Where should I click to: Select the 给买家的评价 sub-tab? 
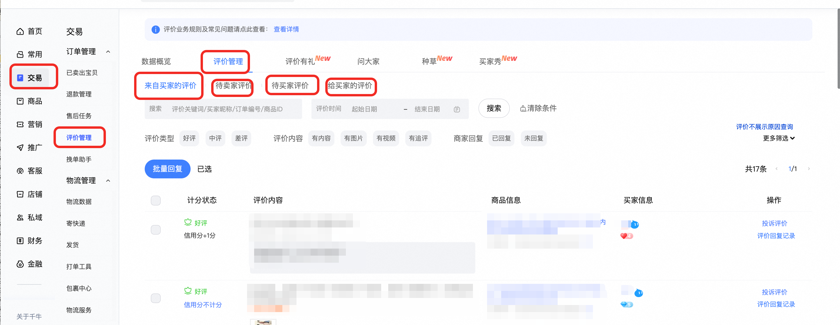(x=350, y=86)
